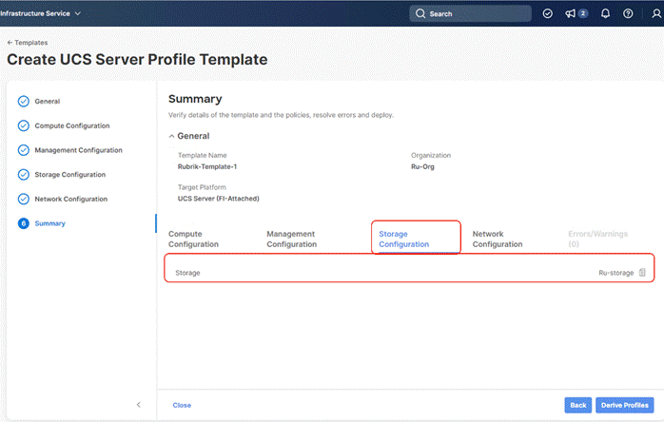Click the Derive Profiles button
Viewport: 664px width, 422px height.
(625, 405)
